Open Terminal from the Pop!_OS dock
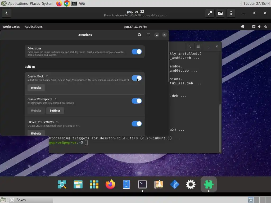271x203 pixels. coord(142,184)
